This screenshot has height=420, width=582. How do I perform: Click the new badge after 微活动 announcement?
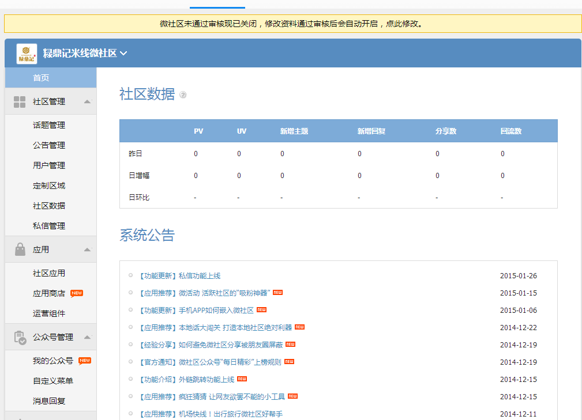point(277,293)
